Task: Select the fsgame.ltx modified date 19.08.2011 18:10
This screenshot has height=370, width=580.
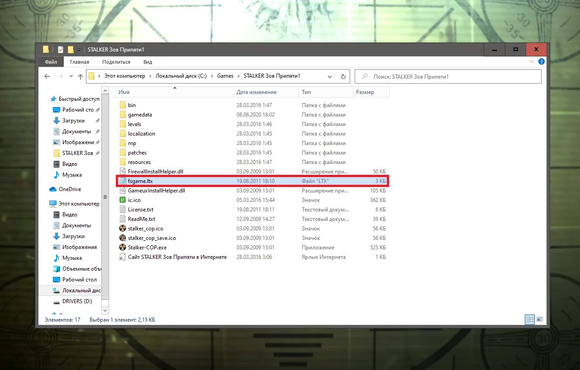Action: [x=256, y=181]
